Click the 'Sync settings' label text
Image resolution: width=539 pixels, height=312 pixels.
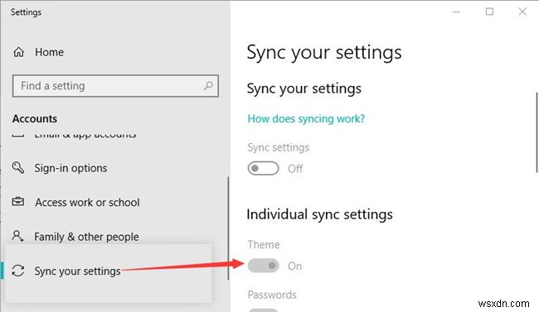279,147
